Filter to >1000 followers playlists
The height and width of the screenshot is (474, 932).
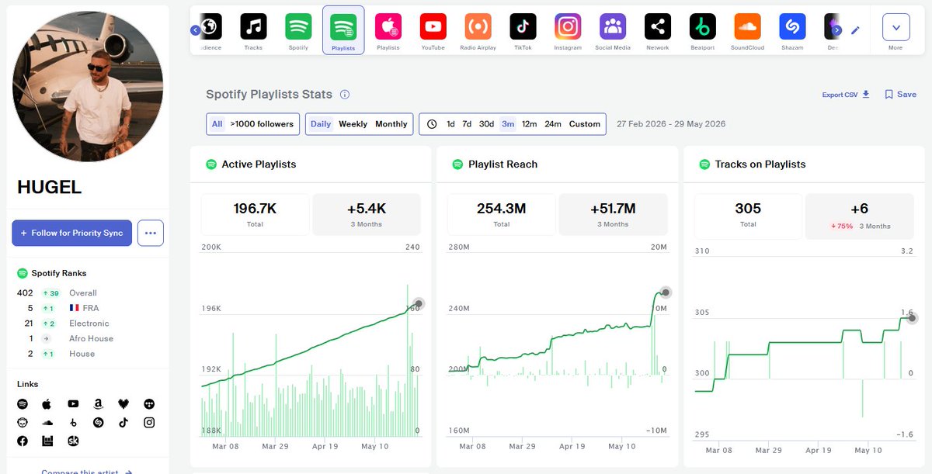click(262, 124)
